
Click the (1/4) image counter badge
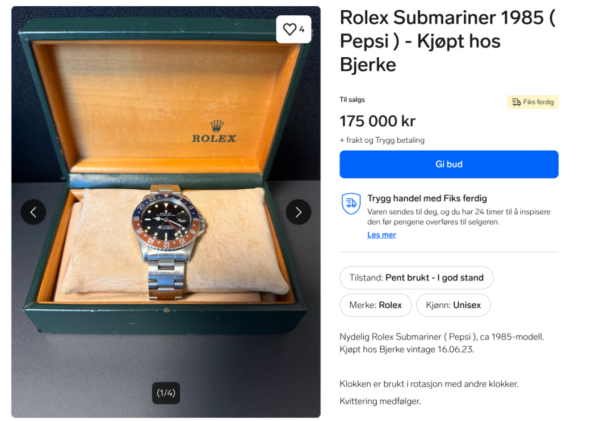166,393
